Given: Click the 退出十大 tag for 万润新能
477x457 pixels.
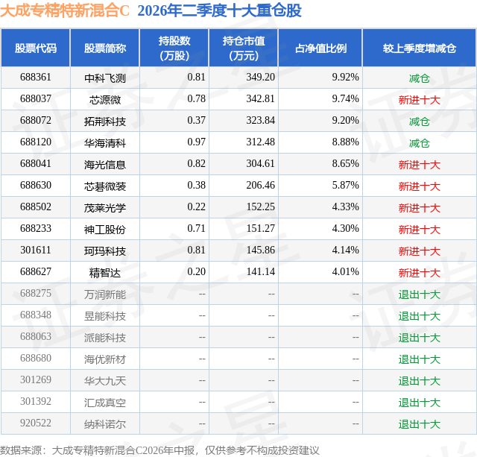Looking at the screenshot, I should tap(420, 294).
